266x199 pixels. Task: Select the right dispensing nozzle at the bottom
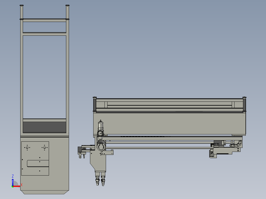click(103, 181)
